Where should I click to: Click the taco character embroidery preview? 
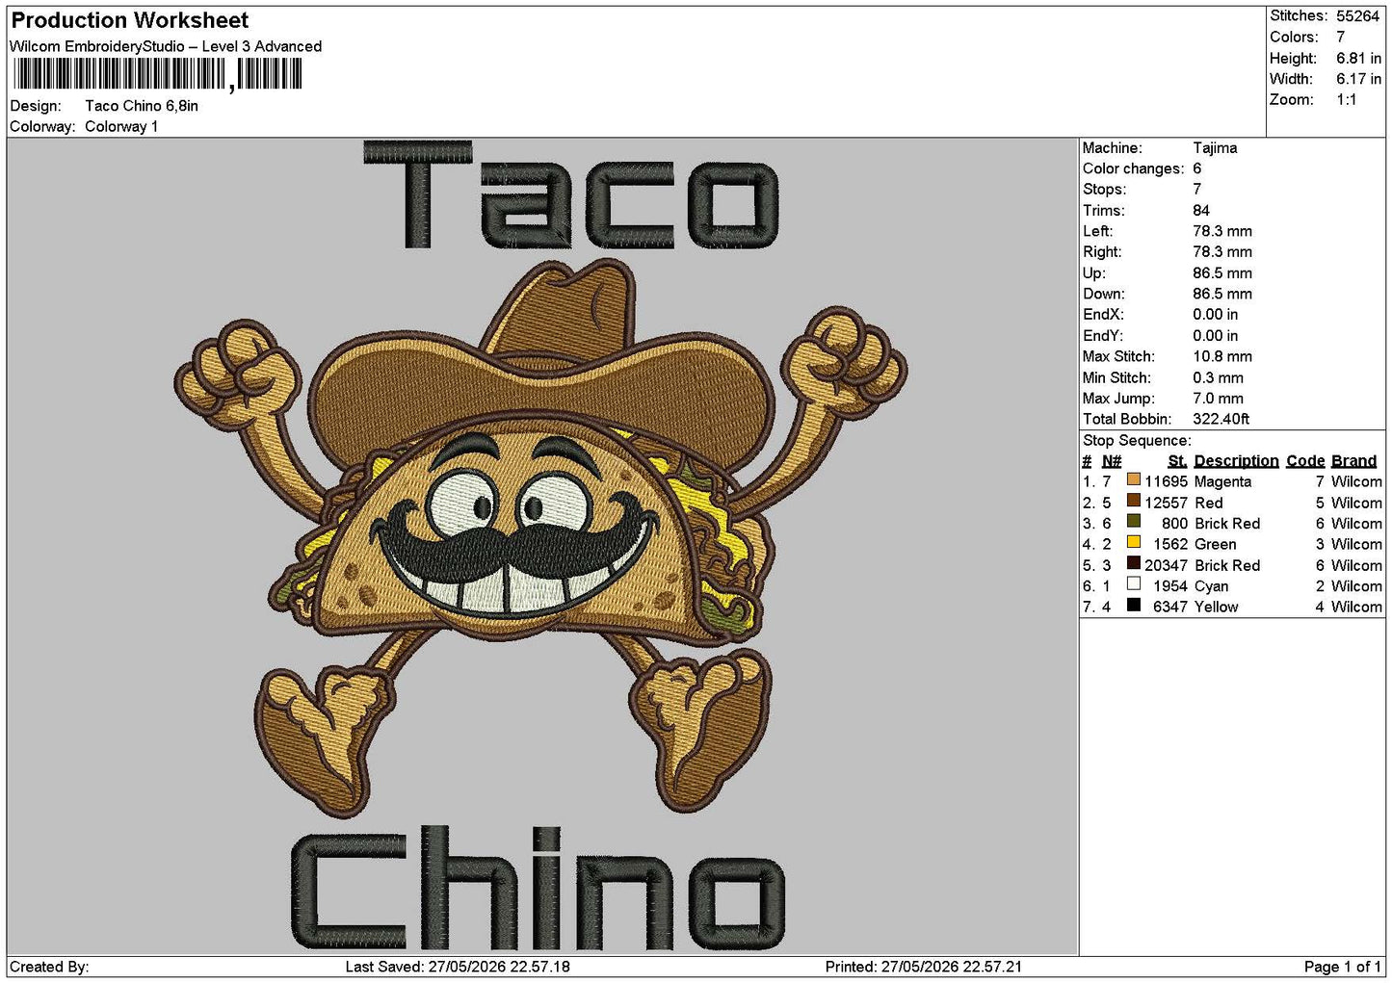coord(539,539)
